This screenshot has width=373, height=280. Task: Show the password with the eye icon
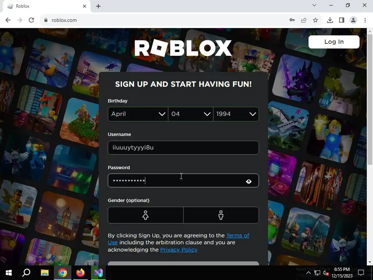(248, 182)
